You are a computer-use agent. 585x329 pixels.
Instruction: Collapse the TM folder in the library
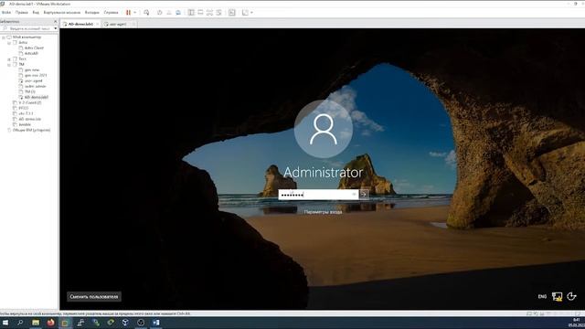click(9, 65)
